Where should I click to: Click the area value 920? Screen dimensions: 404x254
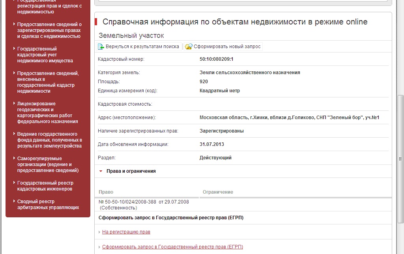click(x=204, y=82)
